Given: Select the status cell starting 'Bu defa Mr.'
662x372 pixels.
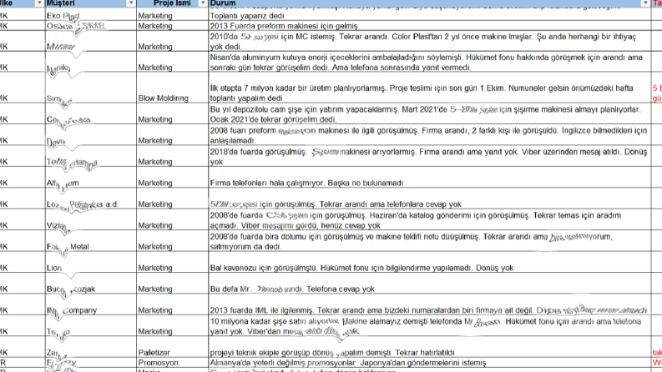Looking at the screenshot, I should coord(430,284).
